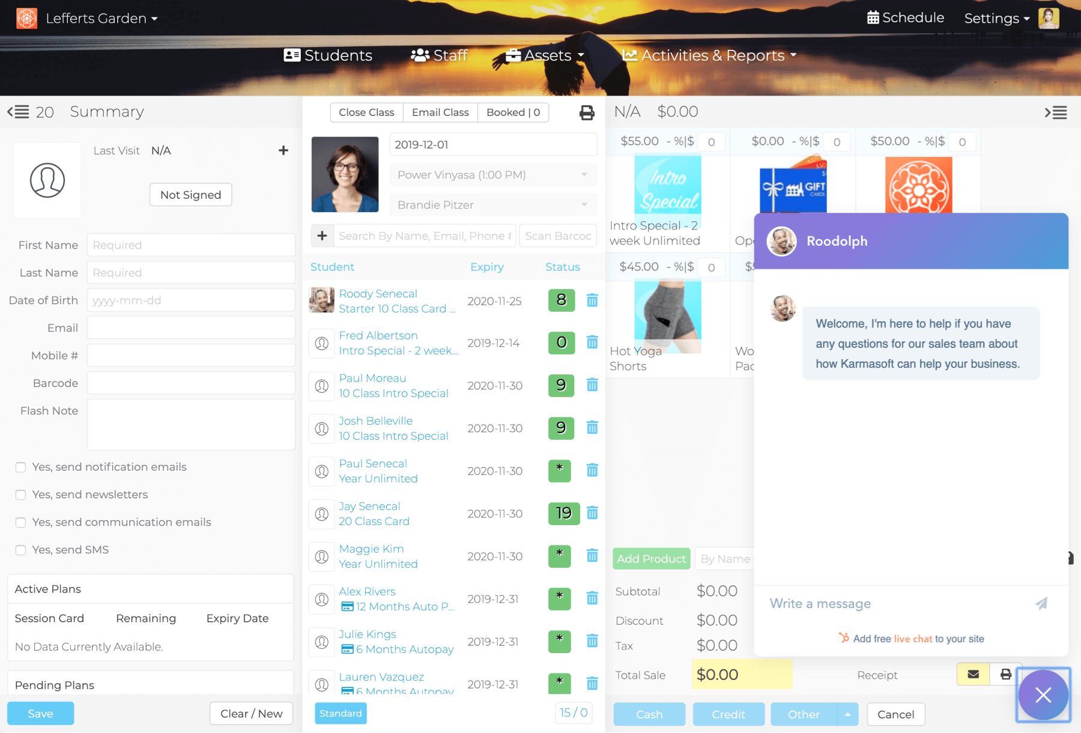This screenshot has height=733, width=1081.
Task: Remove Paul Senecal from the class
Action: (x=592, y=470)
